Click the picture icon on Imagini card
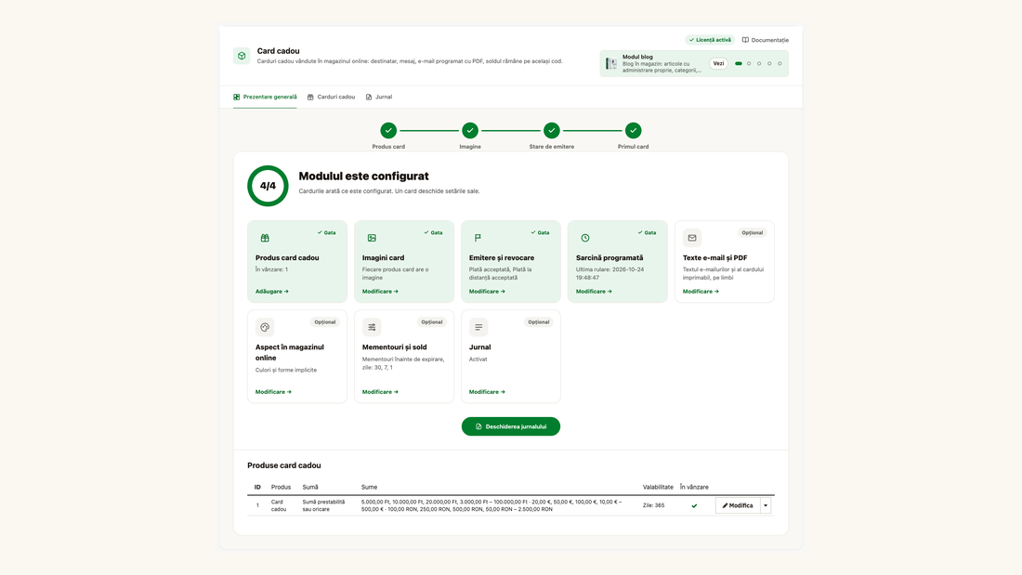The width and height of the screenshot is (1022, 575). pyautogui.click(x=372, y=238)
